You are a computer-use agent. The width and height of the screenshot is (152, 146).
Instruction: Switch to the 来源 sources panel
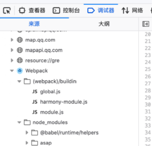(x=34, y=24)
